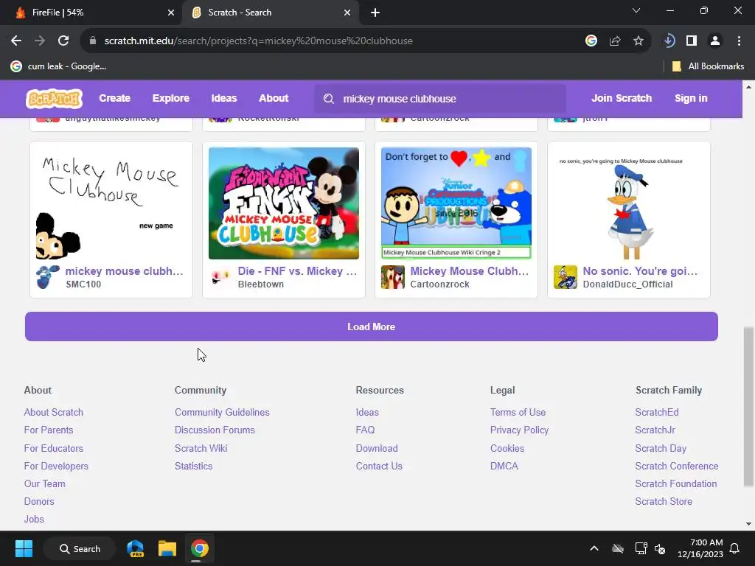Reload the page with the refresh icon
Screen dimensions: 755x566
63,41
